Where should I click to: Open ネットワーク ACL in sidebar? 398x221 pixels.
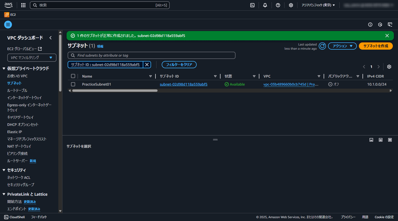[19, 178]
